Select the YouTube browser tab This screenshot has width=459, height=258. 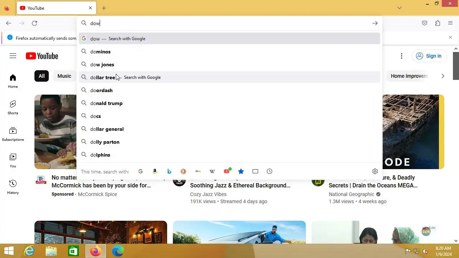click(56, 8)
